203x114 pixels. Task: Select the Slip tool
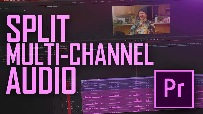point(52,52)
